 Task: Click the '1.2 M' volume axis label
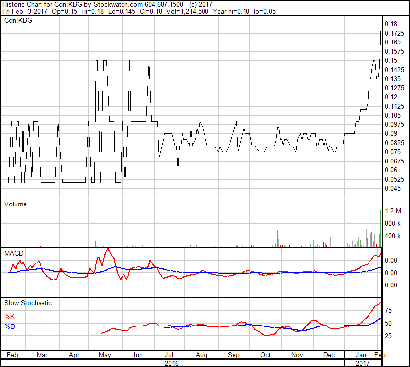(x=393, y=211)
